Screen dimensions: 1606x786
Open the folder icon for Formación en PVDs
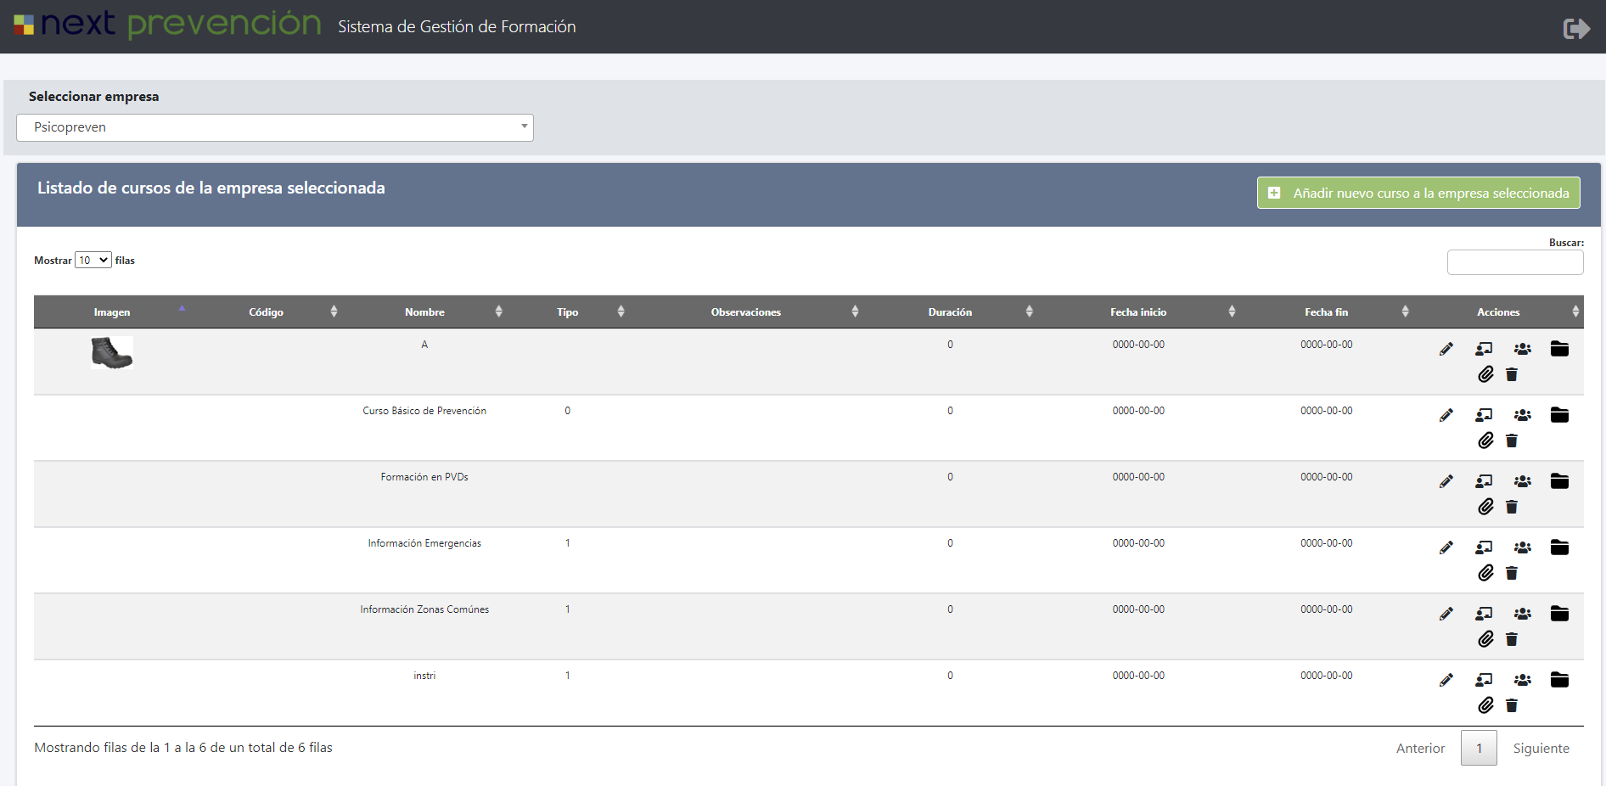pos(1559,481)
